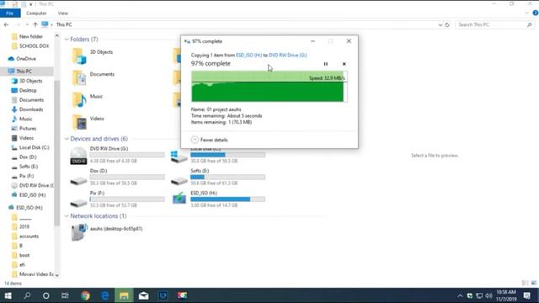Open the Action Center notifications

(526, 295)
